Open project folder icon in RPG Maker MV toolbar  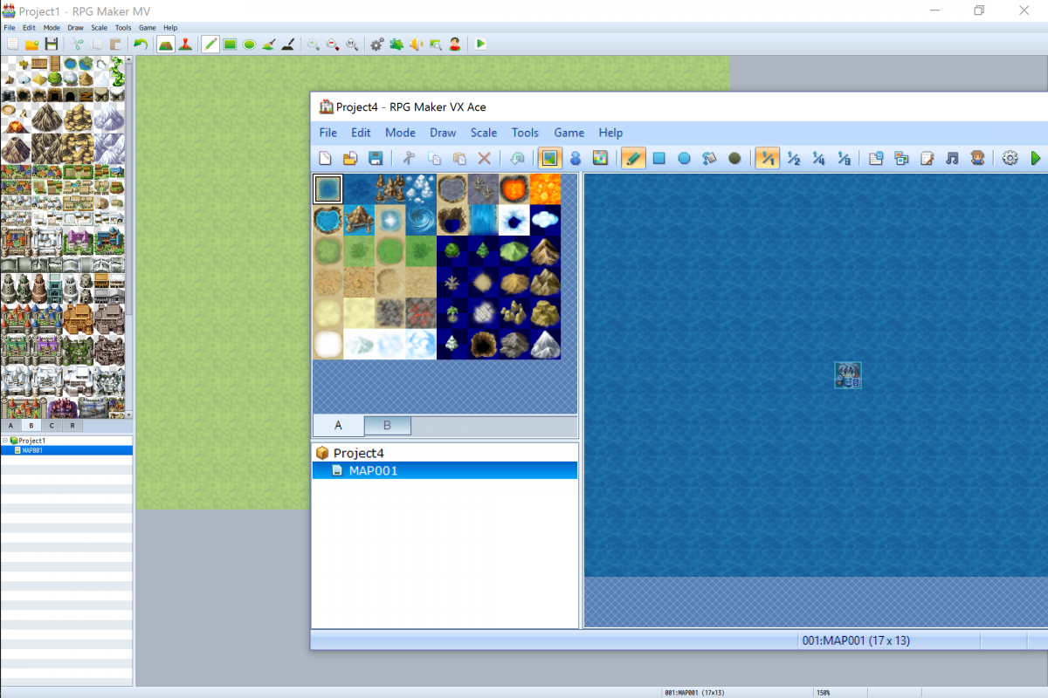click(31, 44)
